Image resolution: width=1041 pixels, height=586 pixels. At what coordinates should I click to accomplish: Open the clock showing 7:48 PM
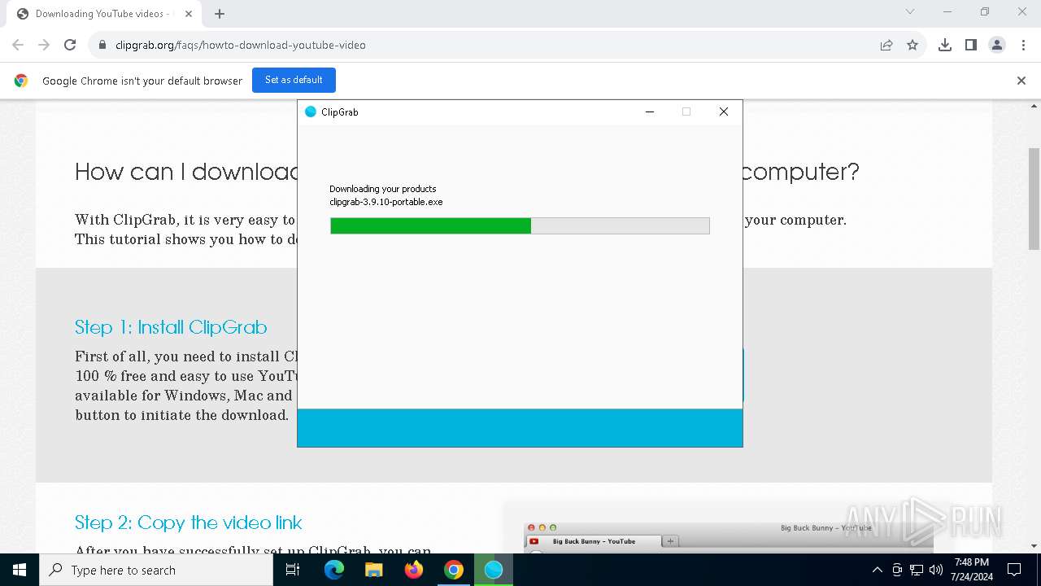tap(972, 570)
